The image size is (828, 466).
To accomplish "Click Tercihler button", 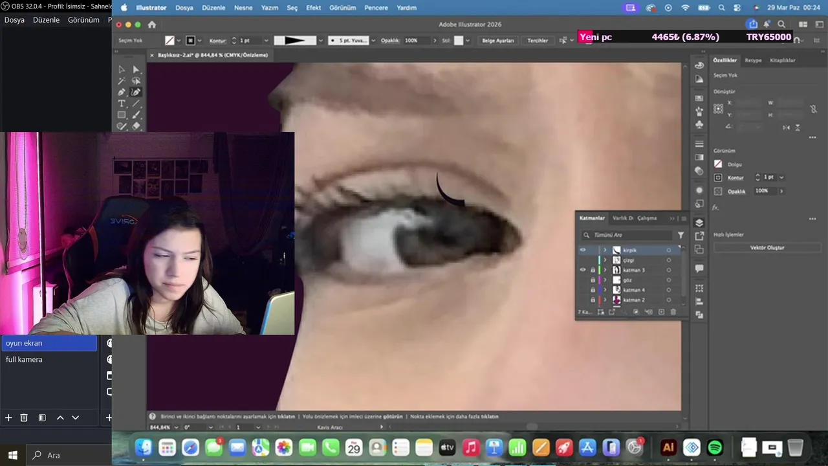I will click(538, 40).
